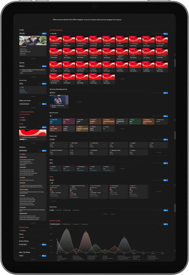Viewport: 189px width, 275px height.
Task: Click the Clients page icon
Action: [117, 44]
